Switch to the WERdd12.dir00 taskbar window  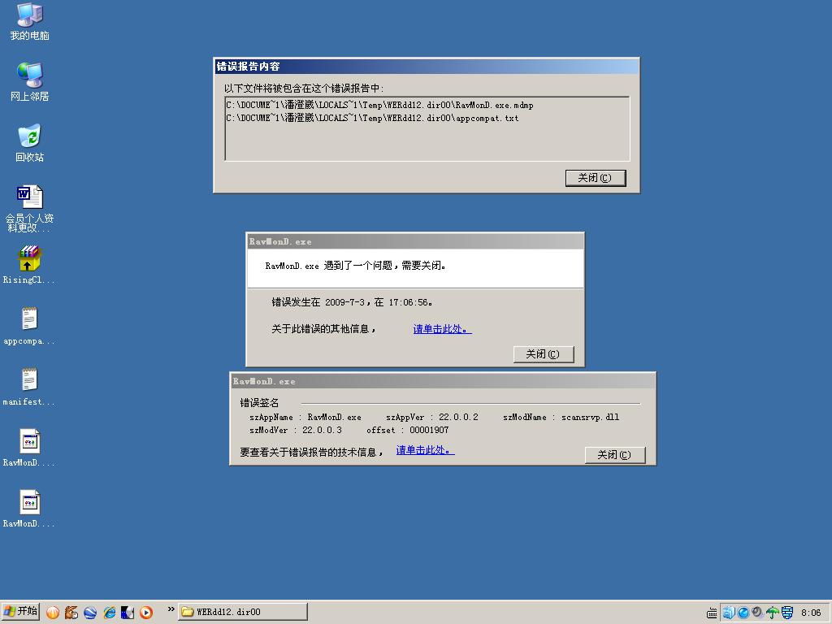click(242, 612)
